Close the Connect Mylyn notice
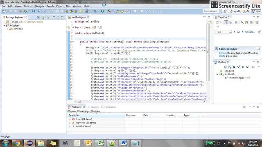The width and height of the screenshot is (262, 147). pyautogui.click(x=259, y=49)
